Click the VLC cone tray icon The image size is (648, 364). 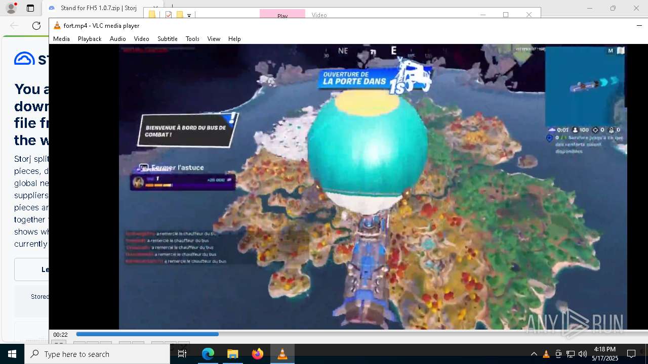[x=546, y=354]
